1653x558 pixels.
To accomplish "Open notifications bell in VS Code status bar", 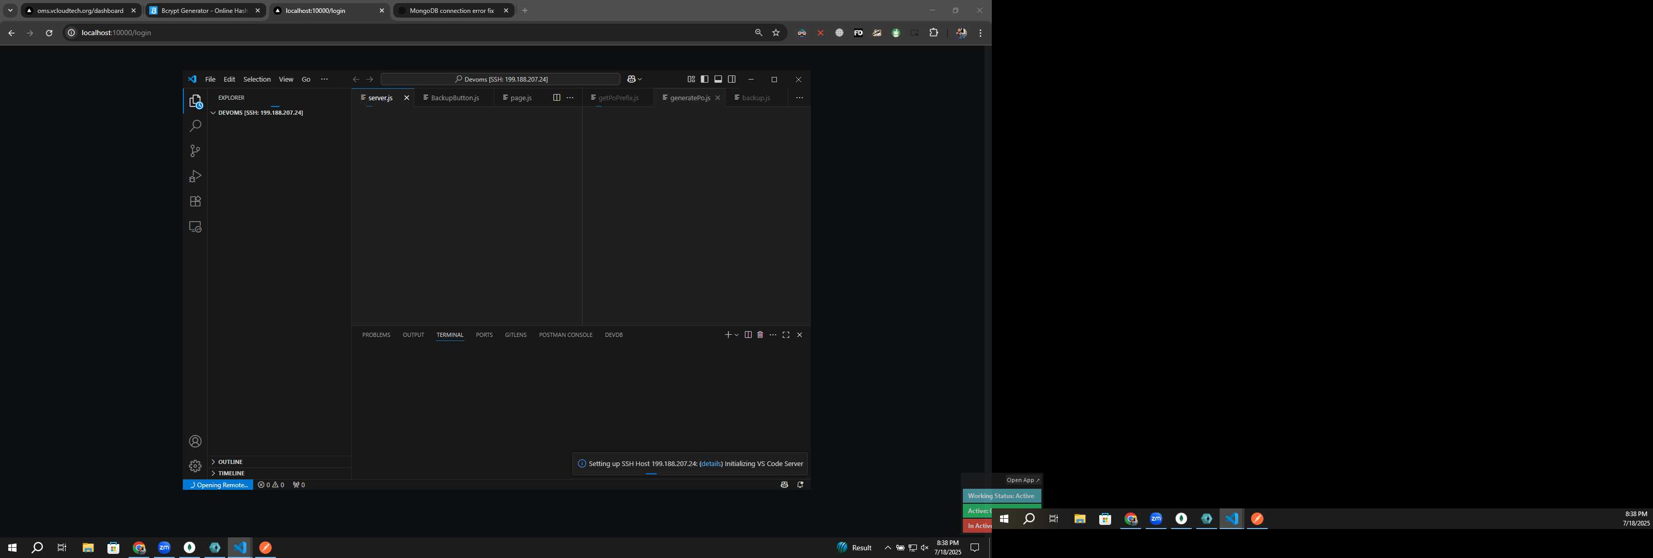I will point(800,485).
